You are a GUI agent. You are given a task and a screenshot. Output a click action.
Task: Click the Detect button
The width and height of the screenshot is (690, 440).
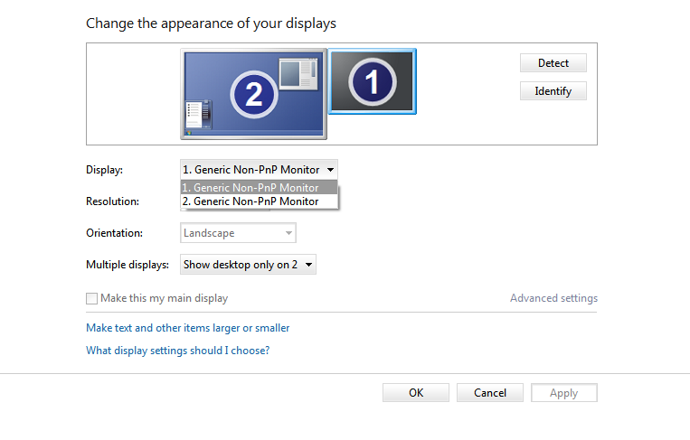click(x=553, y=63)
